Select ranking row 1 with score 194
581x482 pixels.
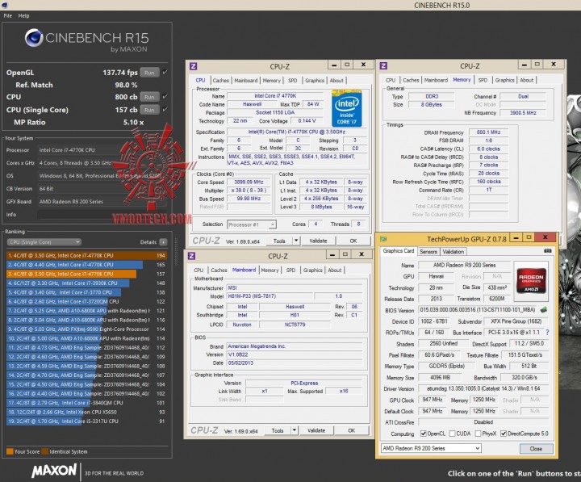86,255
